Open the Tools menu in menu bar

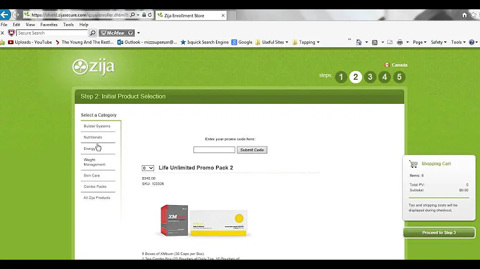68,25
